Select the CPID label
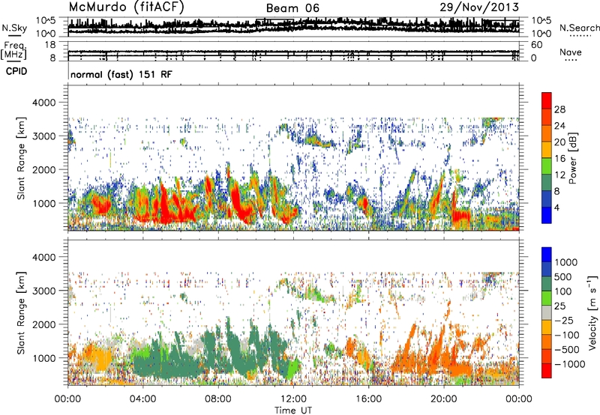This screenshot has width=600, height=415. click(x=16, y=71)
